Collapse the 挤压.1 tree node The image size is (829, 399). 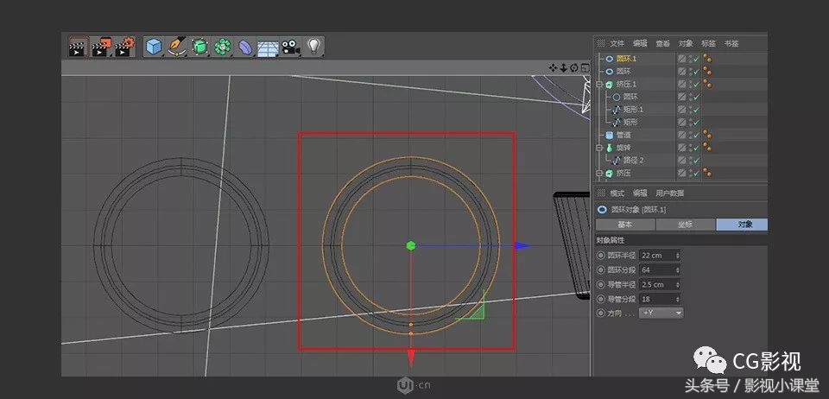click(x=599, y=84)
